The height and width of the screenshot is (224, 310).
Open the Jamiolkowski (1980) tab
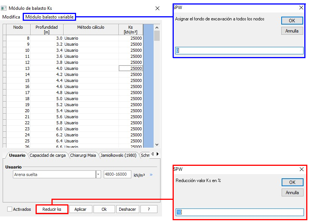[118, 155]
